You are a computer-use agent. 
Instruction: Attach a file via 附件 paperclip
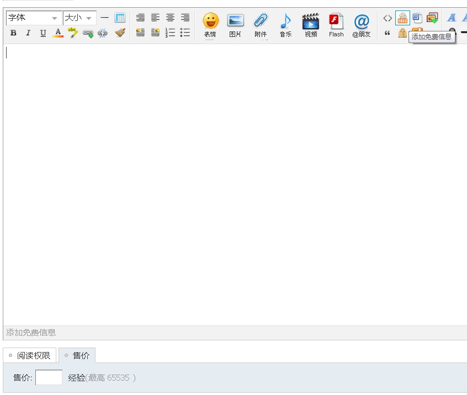(261, 25)
